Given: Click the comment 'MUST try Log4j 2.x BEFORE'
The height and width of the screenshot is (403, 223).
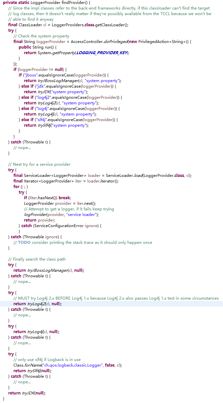Looking at the screenshot, I should tap(116, 298).
